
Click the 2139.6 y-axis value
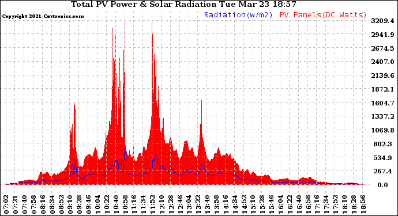[382, 75]
